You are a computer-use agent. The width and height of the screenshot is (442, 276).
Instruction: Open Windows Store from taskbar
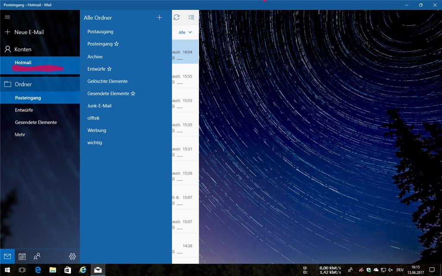(x=68, y=270)
